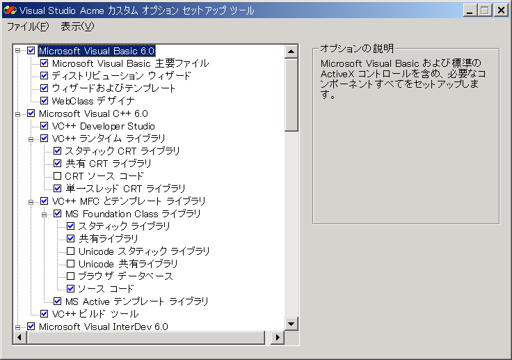This screenshot has width=512, height=360.
Task: Uncheck ウィザードおよびテンプレート checkbox
Action: tap(44, 88)
